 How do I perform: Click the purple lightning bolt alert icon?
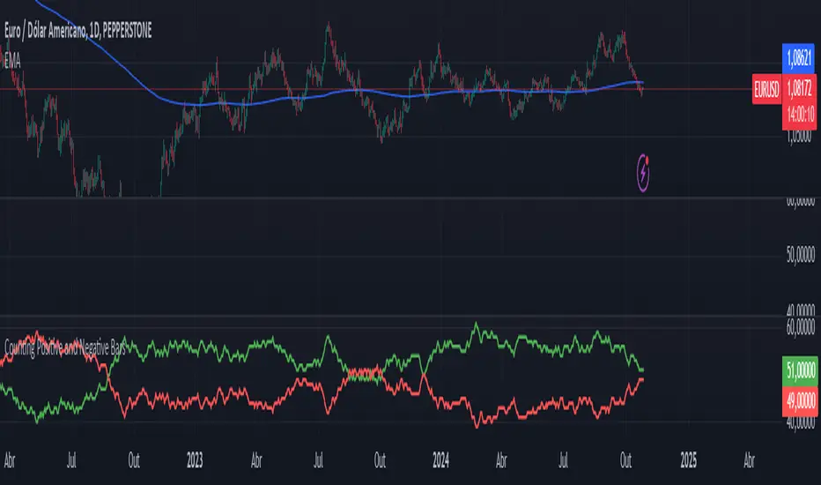click(643, 173)
